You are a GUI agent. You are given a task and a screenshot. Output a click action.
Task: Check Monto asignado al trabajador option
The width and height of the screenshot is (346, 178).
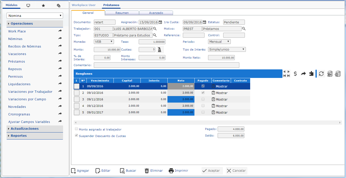click(76, 129)
